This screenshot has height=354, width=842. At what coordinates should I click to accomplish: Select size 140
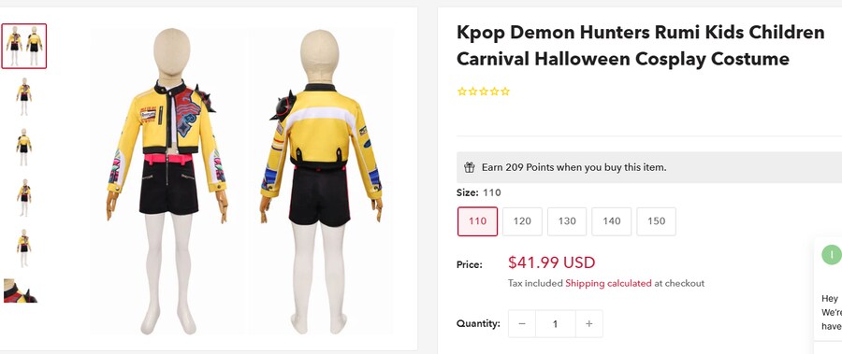tap(612, 221)
